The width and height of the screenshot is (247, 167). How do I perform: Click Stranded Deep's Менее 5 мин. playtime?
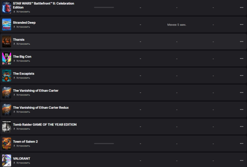pos(177,24)
